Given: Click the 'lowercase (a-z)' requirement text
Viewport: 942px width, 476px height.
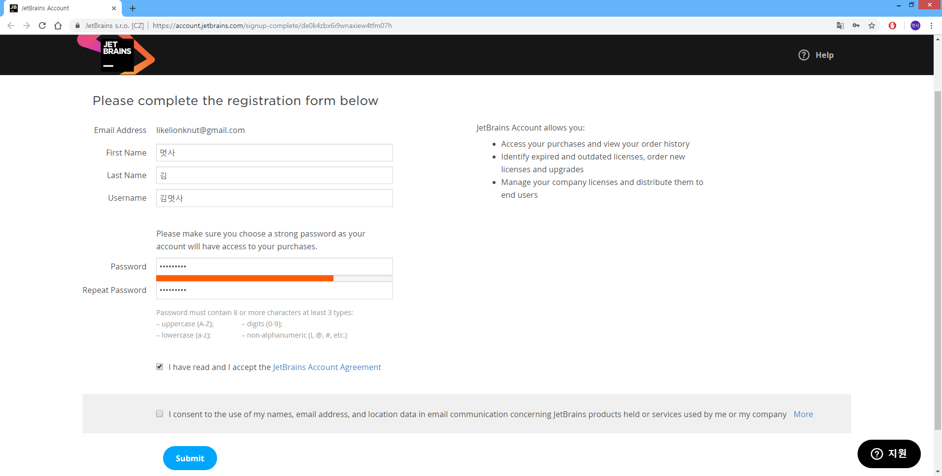Looking at the screenshot, I should point(183,335).
